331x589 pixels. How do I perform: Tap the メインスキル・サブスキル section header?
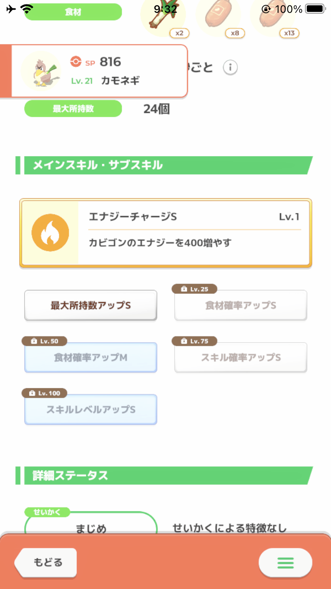pos(164,165)
